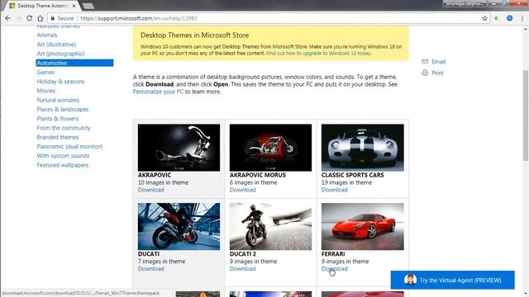
Task: Open the Print page link
Action: (437, 73)
